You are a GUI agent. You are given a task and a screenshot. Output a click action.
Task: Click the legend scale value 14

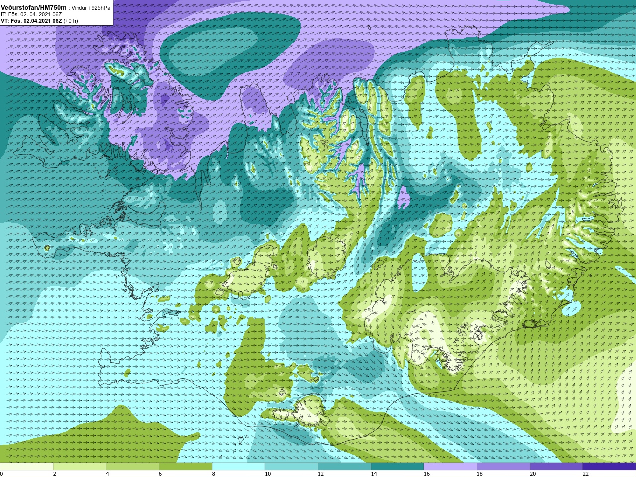pos(374,474)
